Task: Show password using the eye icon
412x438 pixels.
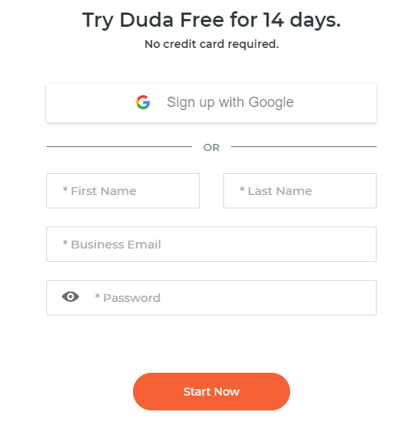Action: (x=71, y=296)
